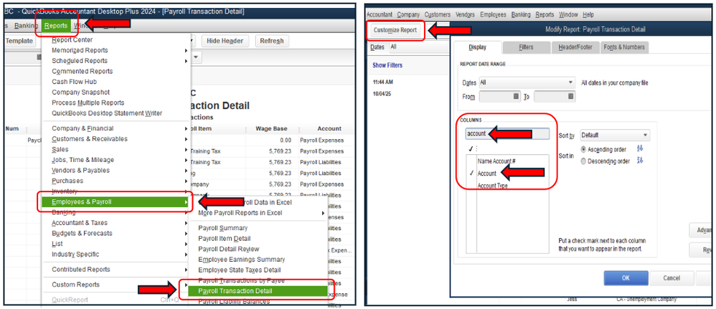
Task: Select Jobs, Time & Mileage menu entry
Action: pos(83,160)
